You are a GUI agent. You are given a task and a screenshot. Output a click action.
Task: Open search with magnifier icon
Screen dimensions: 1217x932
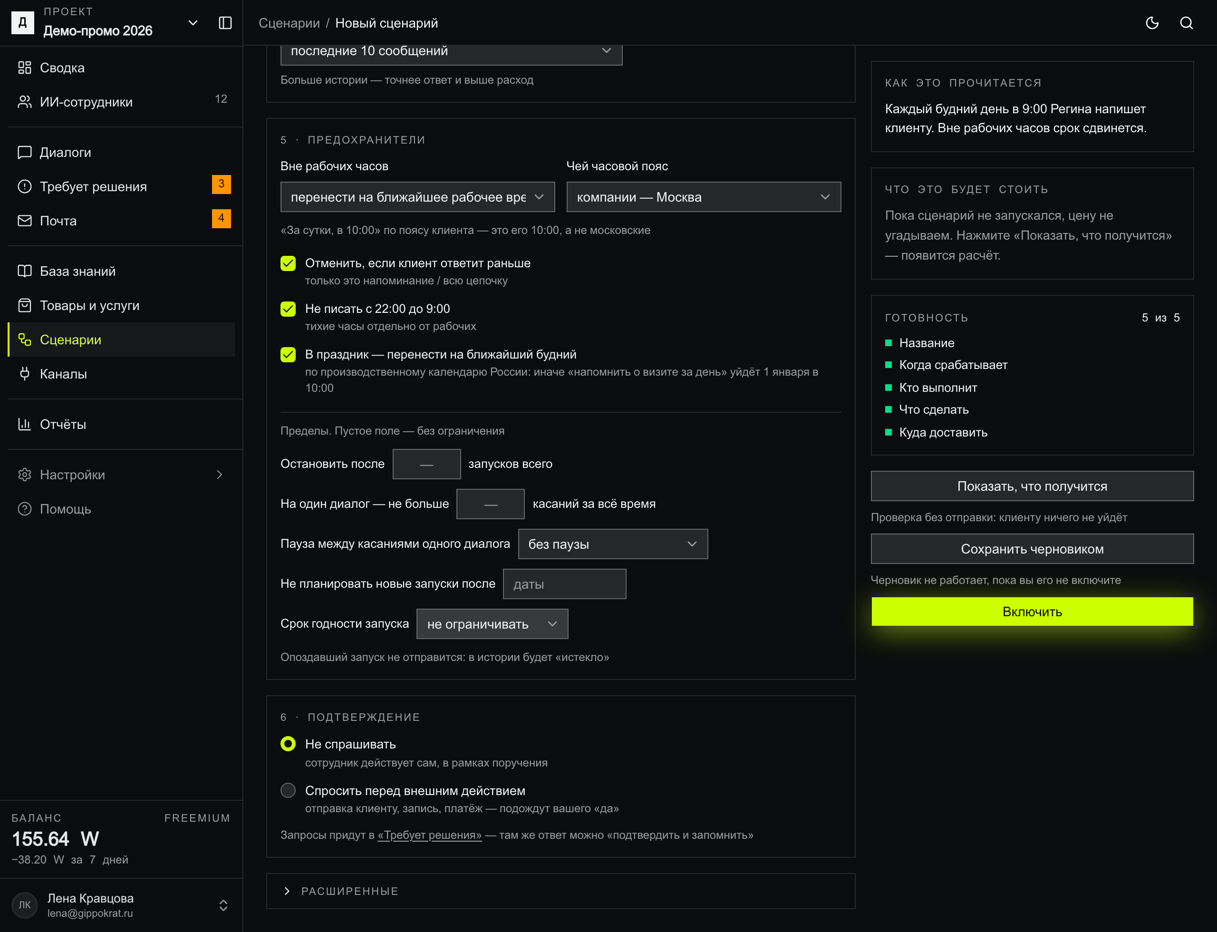click(x=1186, y=23)
